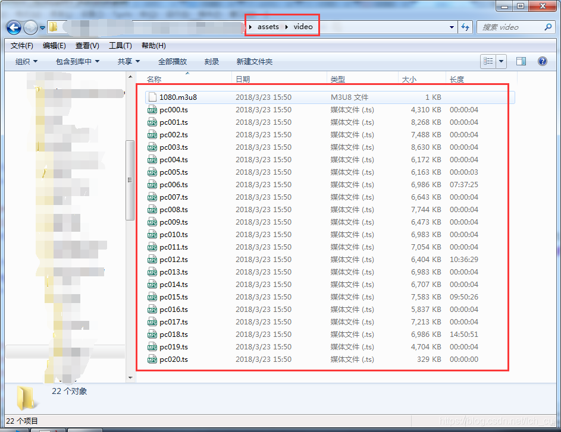
Task: Click the 329 KB size cell
Action: (429, 360)
